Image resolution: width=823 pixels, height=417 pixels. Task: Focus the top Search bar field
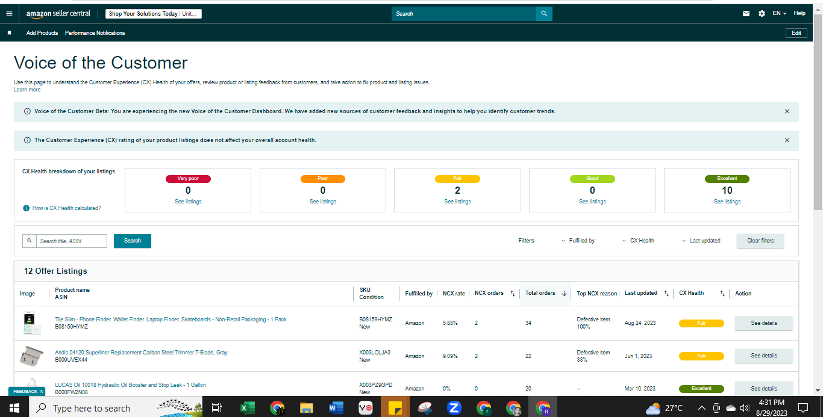464,13
